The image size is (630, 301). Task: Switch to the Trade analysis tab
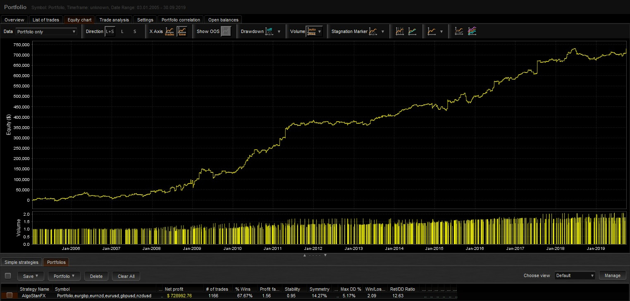pyautogui.click(x=114, y=20)
